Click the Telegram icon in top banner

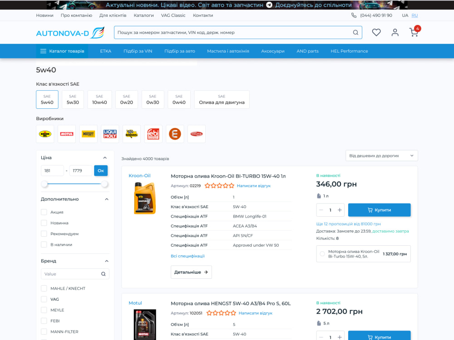point(269,5)
